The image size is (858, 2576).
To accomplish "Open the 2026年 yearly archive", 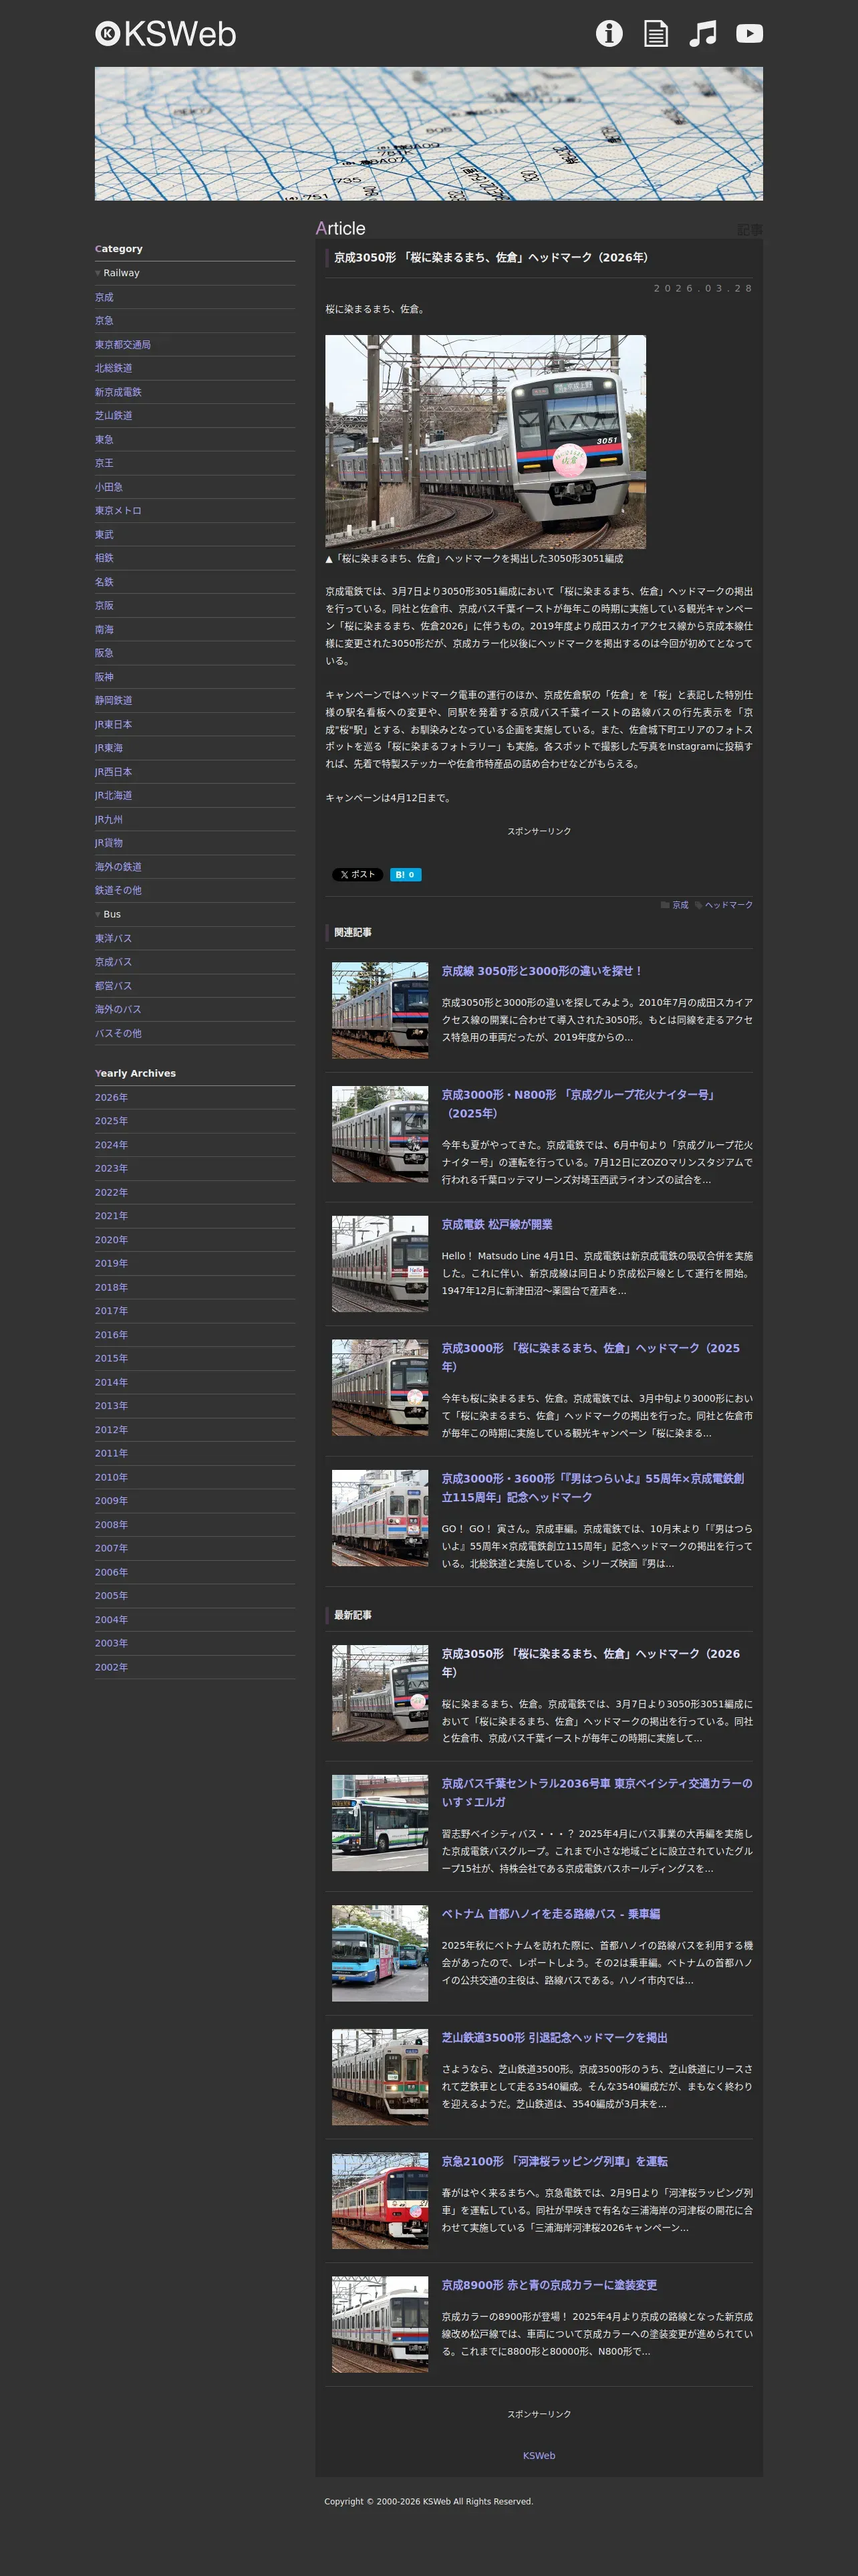I will point(111,1098).
